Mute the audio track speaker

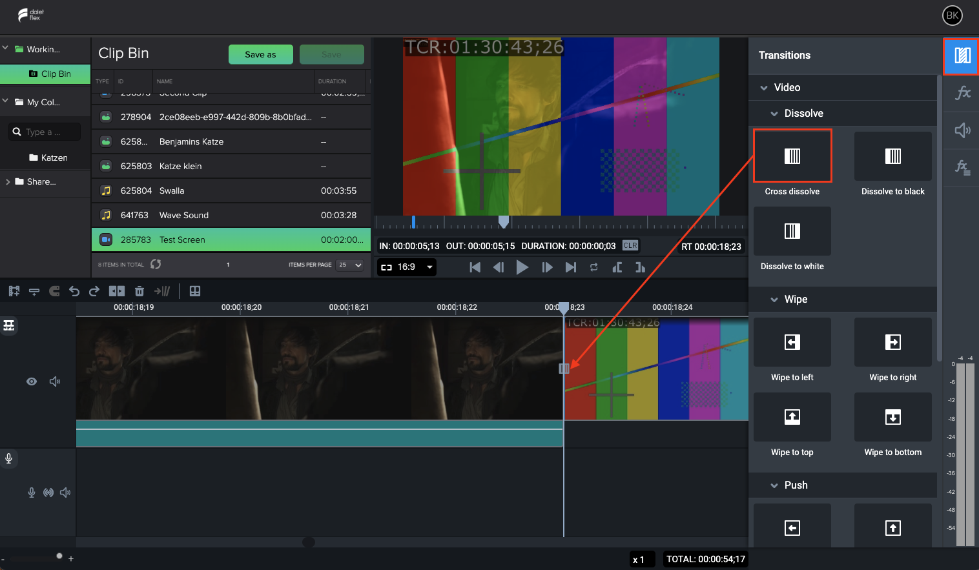click(x=65, y=493)
